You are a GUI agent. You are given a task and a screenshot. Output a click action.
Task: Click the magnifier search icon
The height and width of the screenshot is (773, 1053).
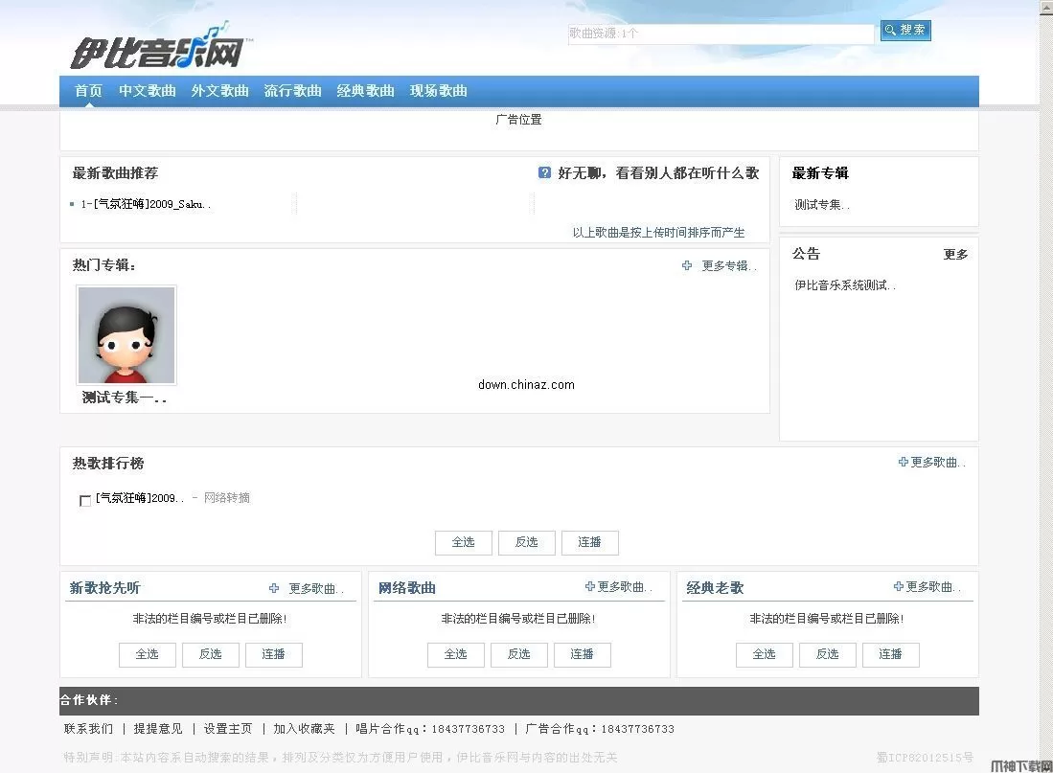point(891,30)
